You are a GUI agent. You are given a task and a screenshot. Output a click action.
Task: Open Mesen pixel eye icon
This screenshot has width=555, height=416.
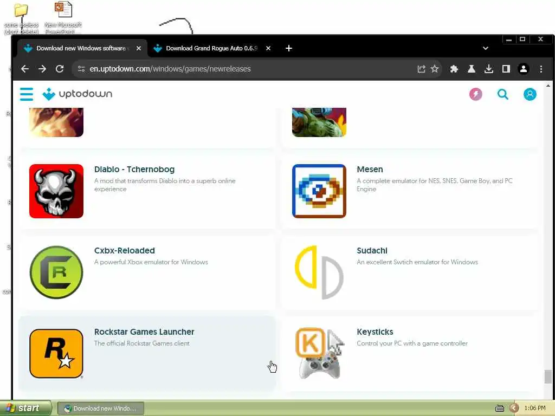[319, 191]
